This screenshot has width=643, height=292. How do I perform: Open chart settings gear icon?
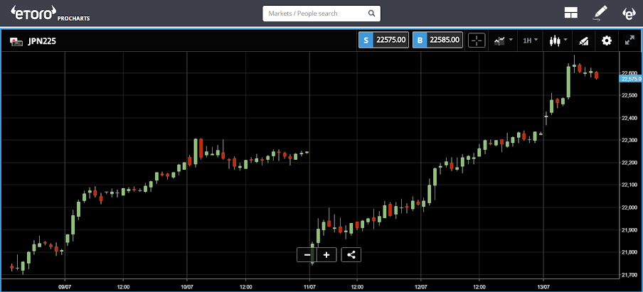607,40
